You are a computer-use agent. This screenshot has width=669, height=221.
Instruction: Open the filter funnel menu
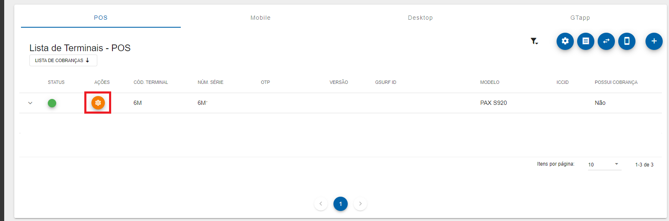[x=534, y=41]
